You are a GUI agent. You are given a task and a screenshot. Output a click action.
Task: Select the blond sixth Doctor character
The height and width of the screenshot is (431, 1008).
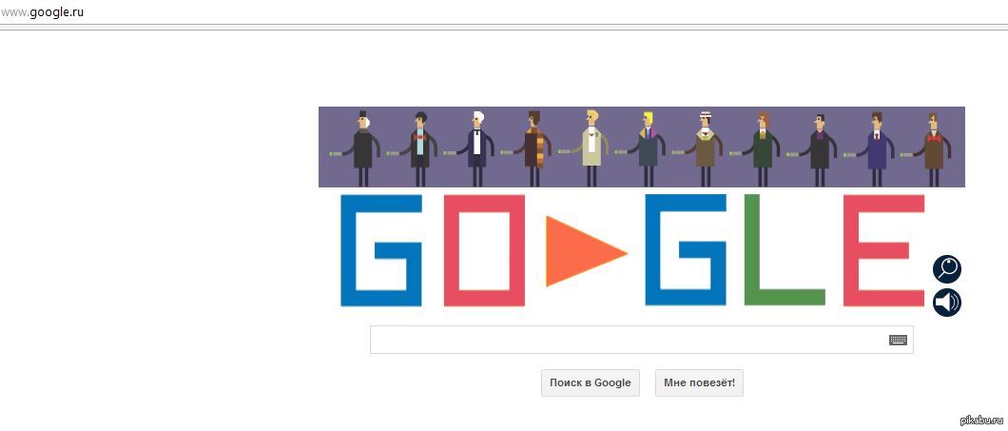click(x=648, y=148)
